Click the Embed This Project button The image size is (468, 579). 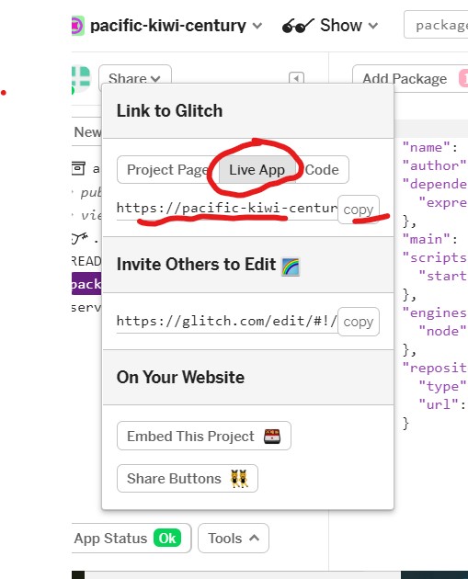tap(204, 437)
